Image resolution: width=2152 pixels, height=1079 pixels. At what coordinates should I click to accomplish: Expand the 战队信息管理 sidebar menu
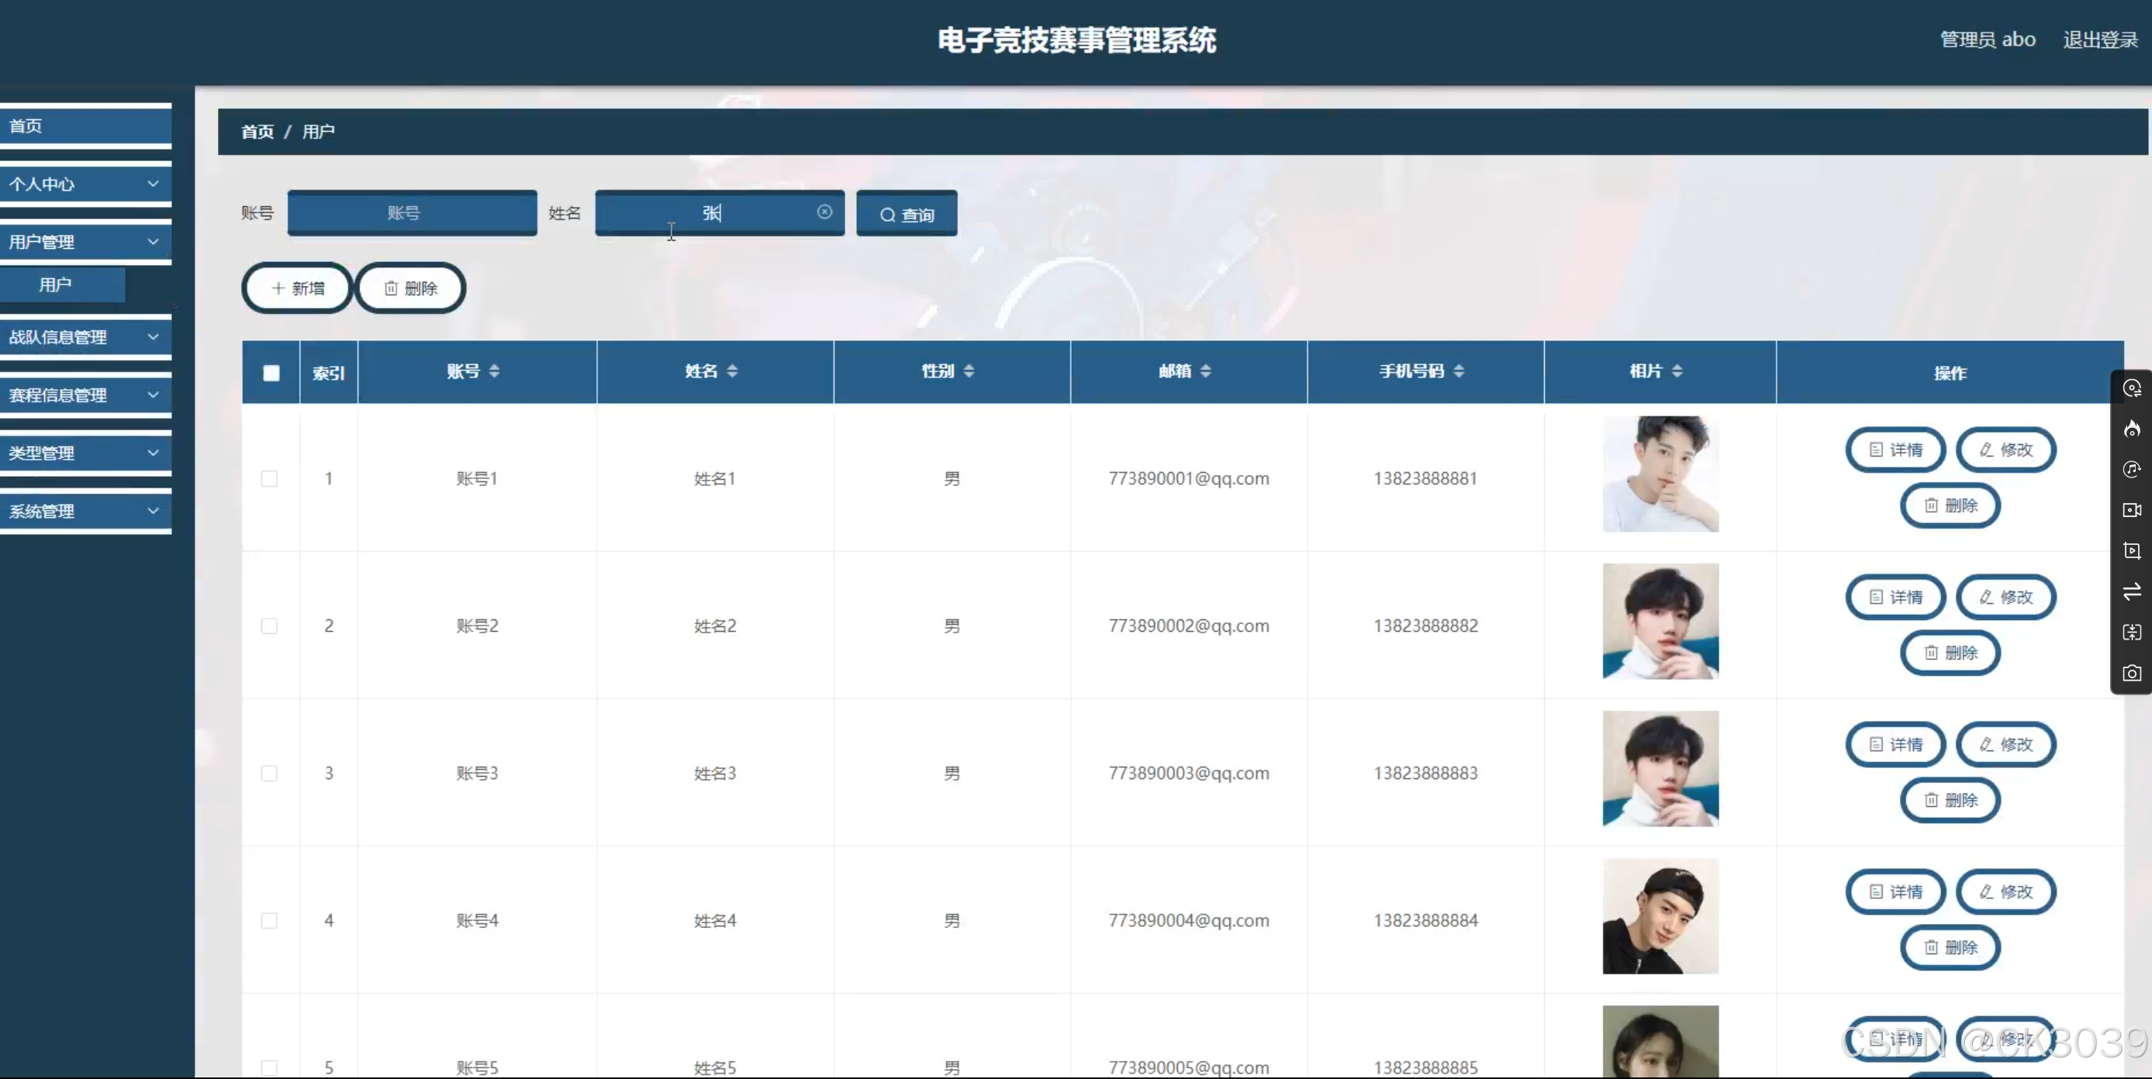[84, 336]
